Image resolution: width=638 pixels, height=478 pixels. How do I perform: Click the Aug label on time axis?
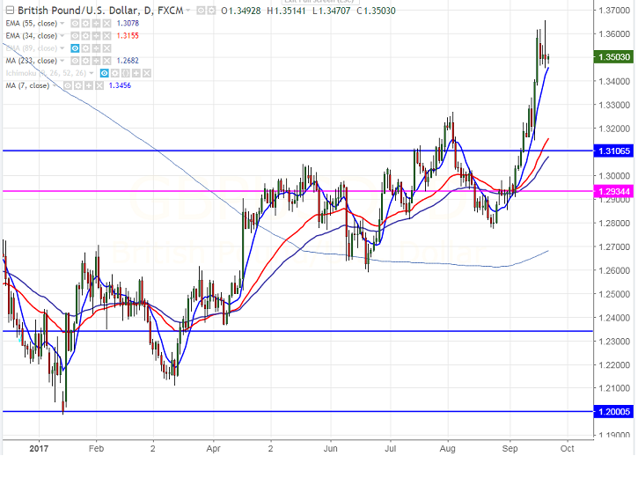(x=448, y=449)
